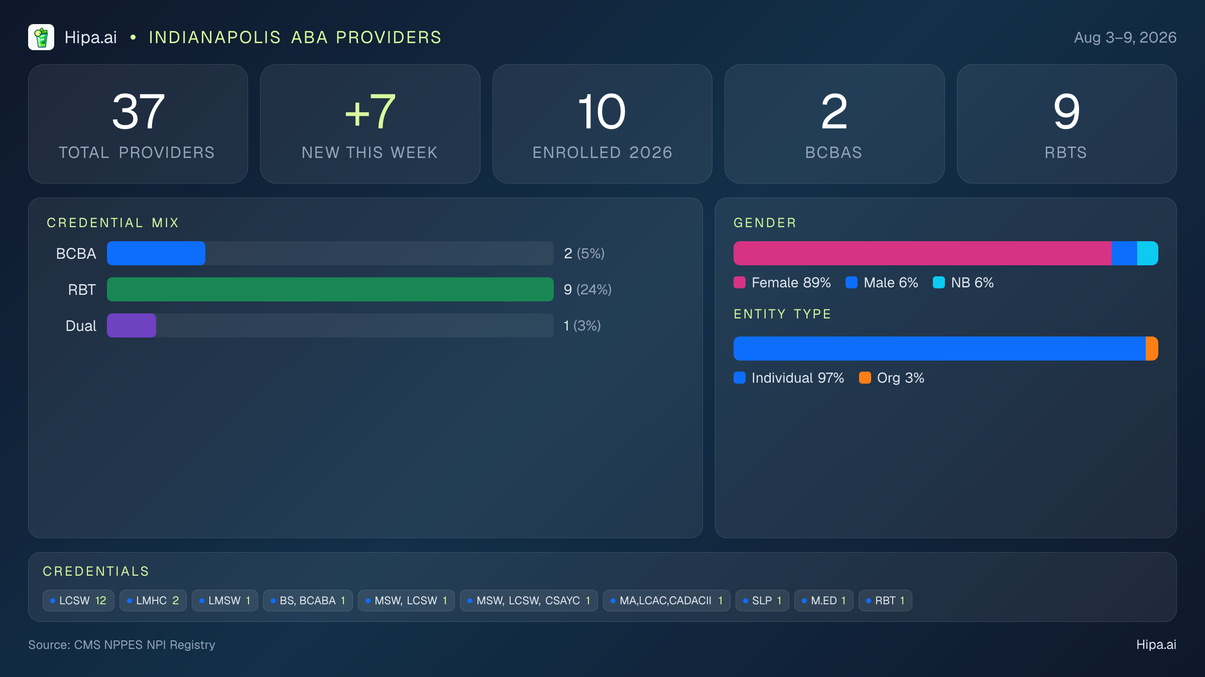
Task: Click the Individual 97% legend label
Action: click(x=797, y=378)
